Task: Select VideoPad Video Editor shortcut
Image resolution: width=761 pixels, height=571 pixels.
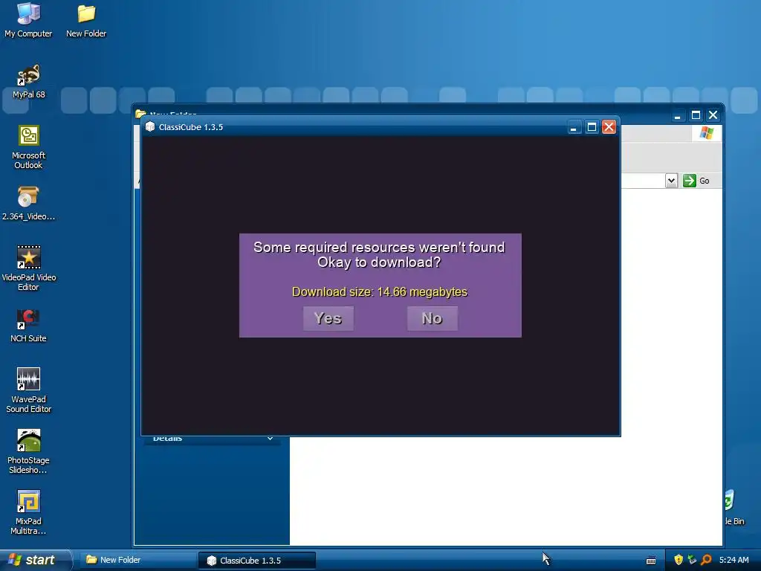Action: coord(29,268)
